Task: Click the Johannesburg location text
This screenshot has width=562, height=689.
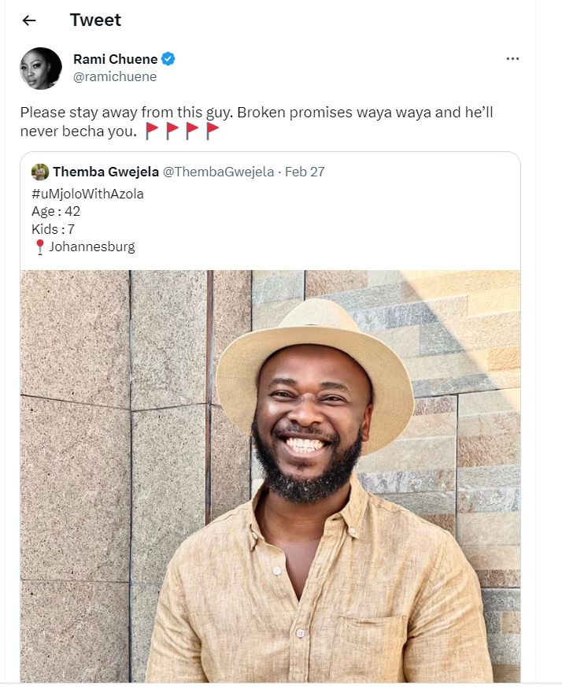Action: tap(92, 246)
